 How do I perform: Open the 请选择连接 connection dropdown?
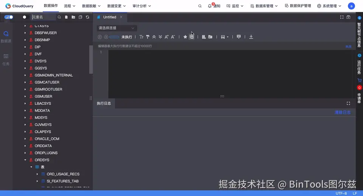pos(117,28)
